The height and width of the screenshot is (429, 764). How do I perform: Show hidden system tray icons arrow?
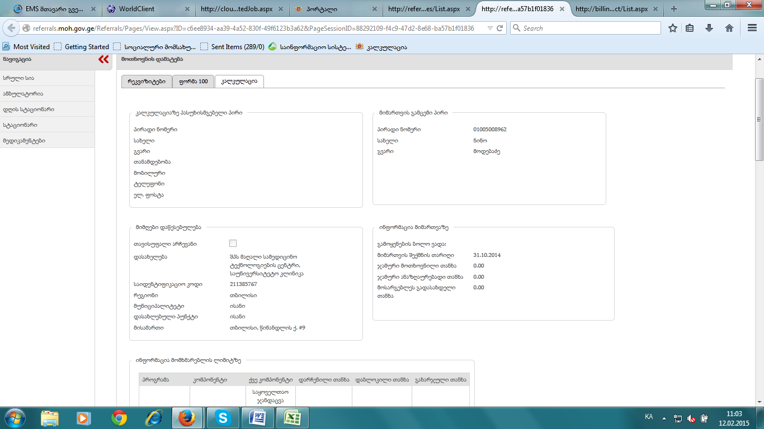point(664,418)
